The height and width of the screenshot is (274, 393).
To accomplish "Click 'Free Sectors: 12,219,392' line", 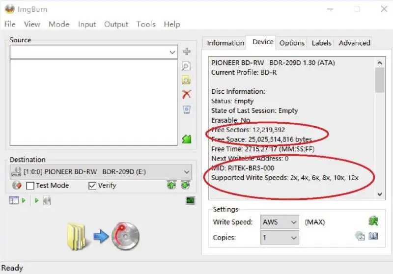I will pos(248,130).
